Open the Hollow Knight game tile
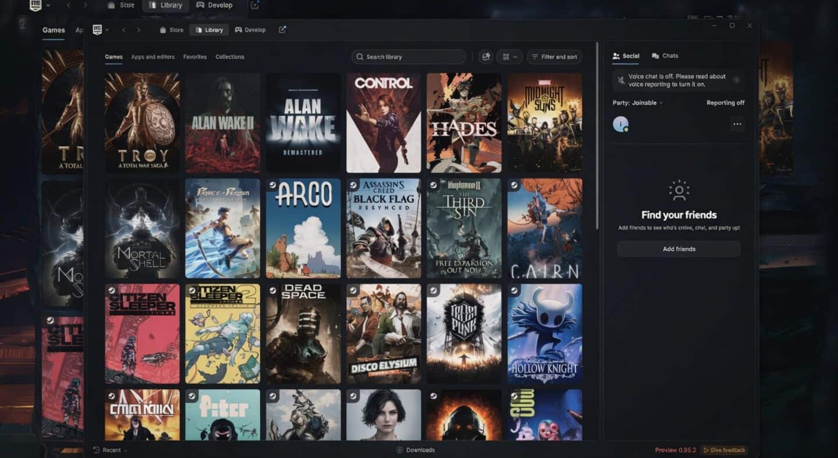This screenshot has width=838, height=458. click(545, 334)
